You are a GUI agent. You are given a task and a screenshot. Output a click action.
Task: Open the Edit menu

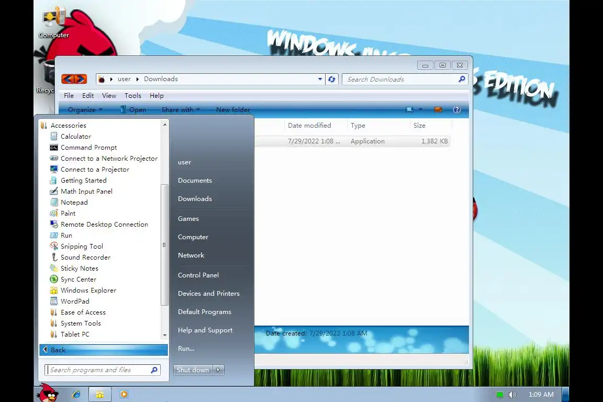(x=88, y=95)
